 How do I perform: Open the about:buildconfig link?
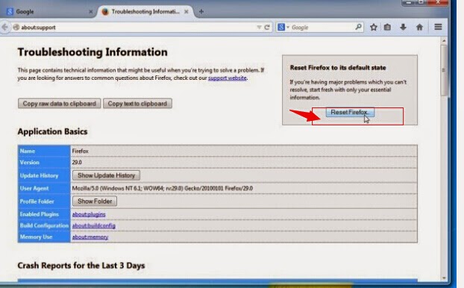[x=94, y=225]
